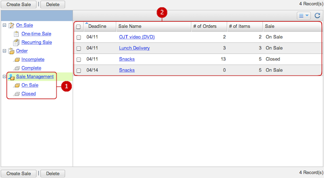Click the Incomplete folder icon

click(x=17, y=59)
